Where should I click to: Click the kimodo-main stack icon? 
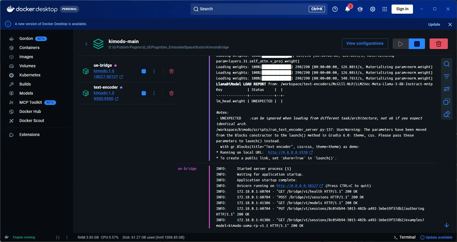pyautogui.click(x=98, y=44)
